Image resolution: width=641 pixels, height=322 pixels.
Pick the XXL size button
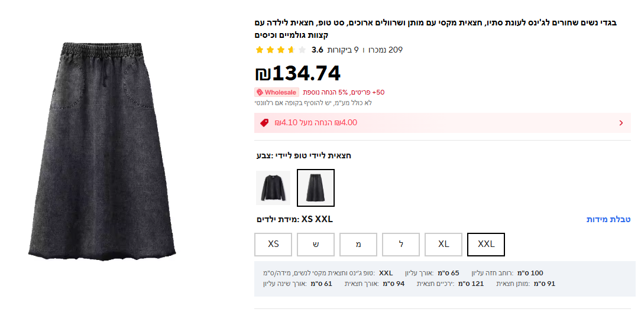pyautogui.click(x=486, y=244)
